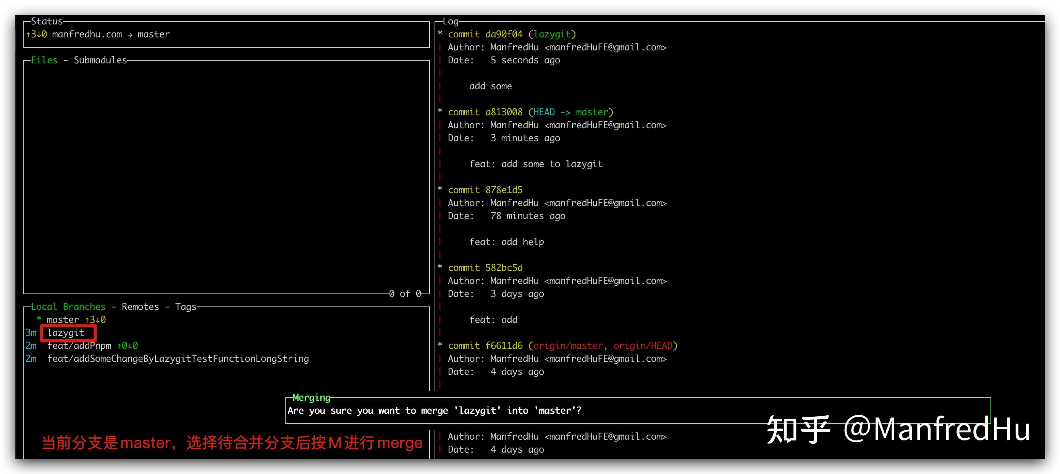Switch to the Remotes tab
The image size is (1060, 474).
140,307
